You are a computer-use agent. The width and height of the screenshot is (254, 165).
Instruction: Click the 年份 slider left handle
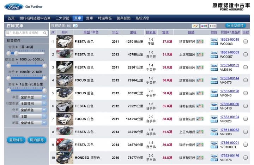point(8,78)
